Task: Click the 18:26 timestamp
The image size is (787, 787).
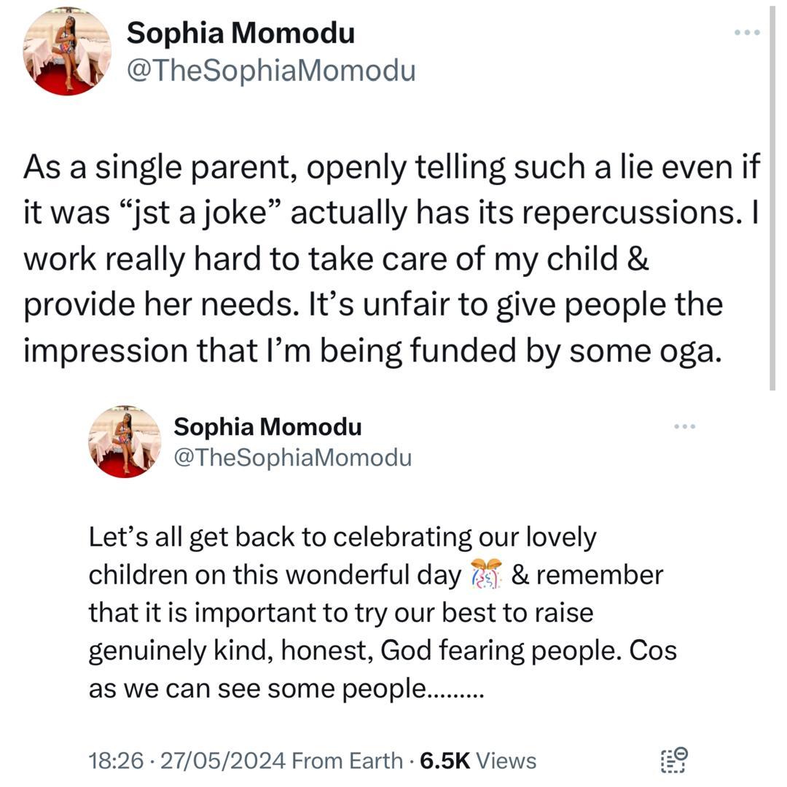Action: pos(116,761)
